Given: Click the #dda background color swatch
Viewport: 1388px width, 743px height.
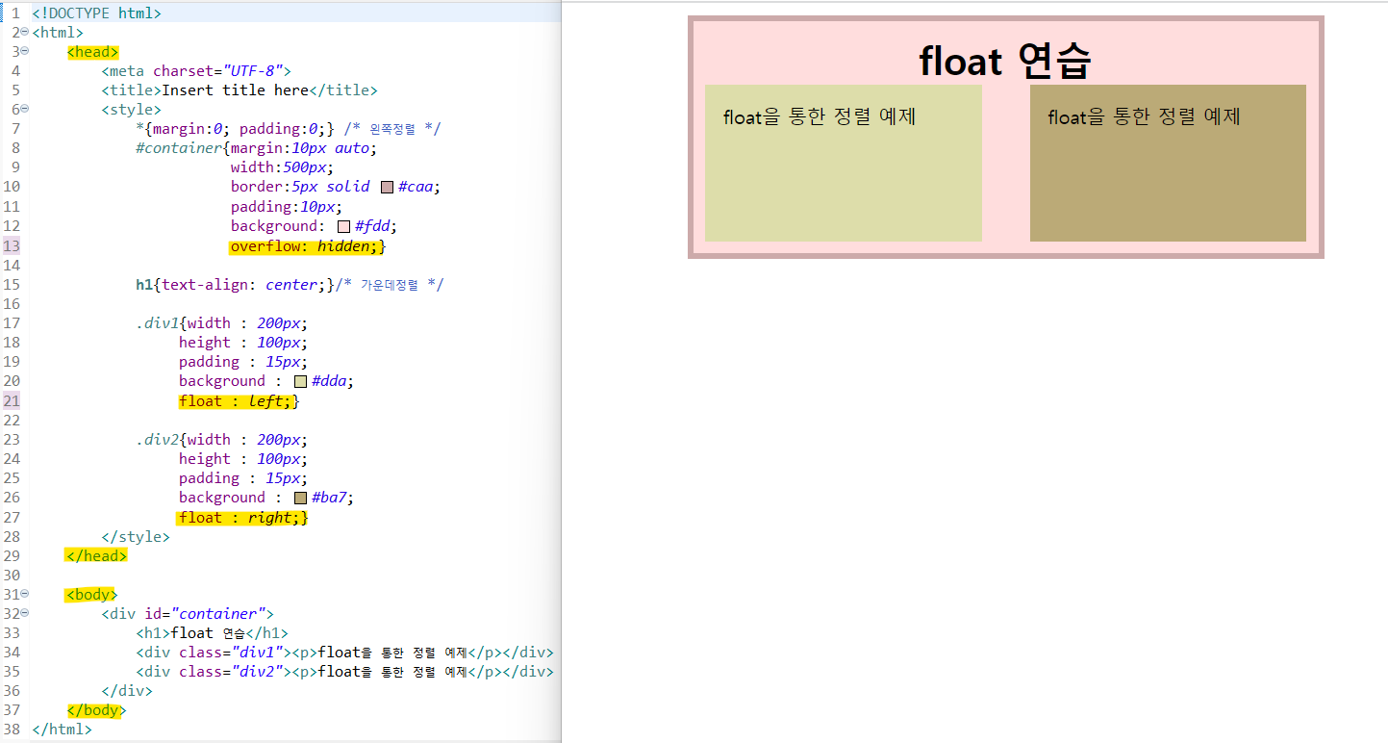Looking at the screenshot, I should pyautogui.click(x=301, y=381).
